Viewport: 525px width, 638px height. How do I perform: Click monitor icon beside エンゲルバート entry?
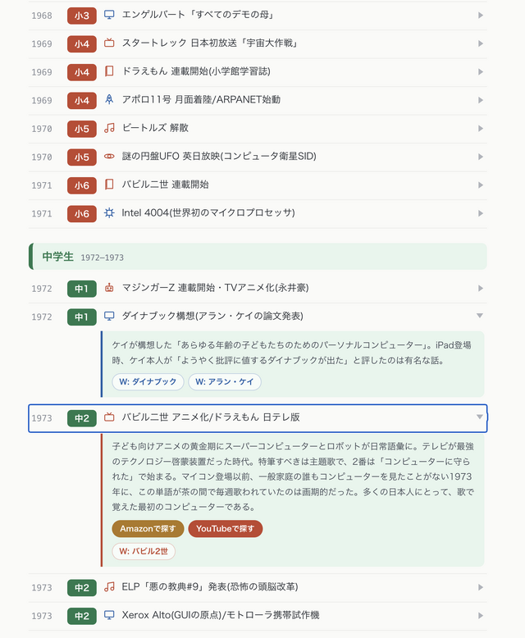[x=109, y=15]
